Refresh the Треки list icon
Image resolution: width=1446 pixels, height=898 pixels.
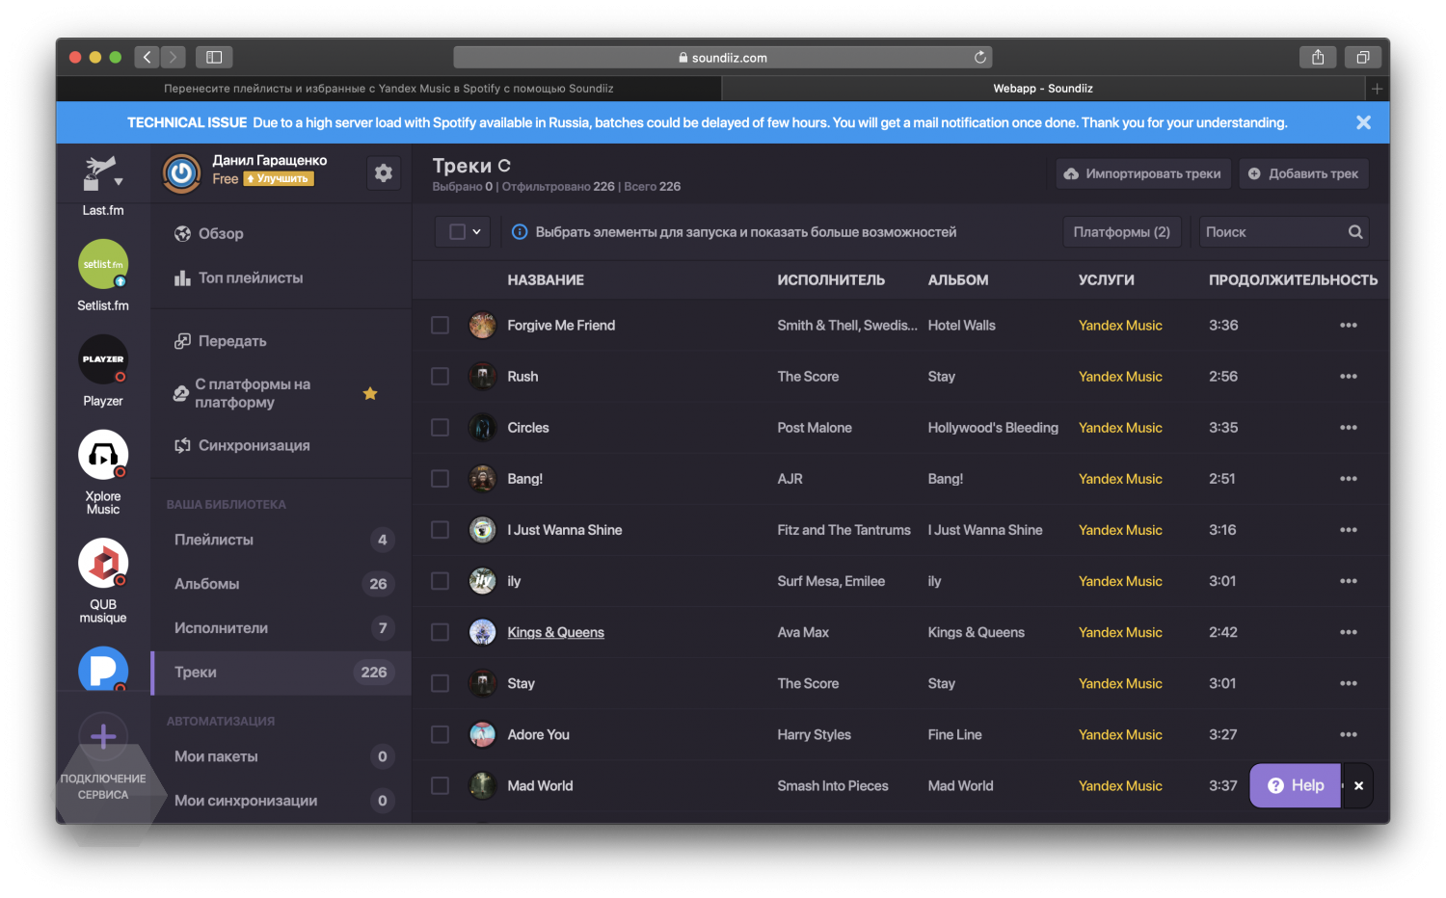coord(504,166)
